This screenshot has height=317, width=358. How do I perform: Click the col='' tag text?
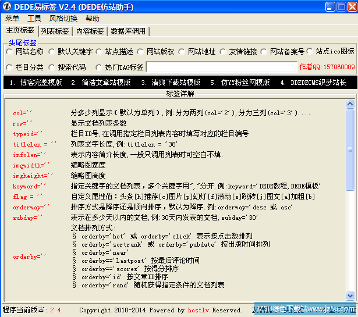pyautogui.click(x=22, y=113)
